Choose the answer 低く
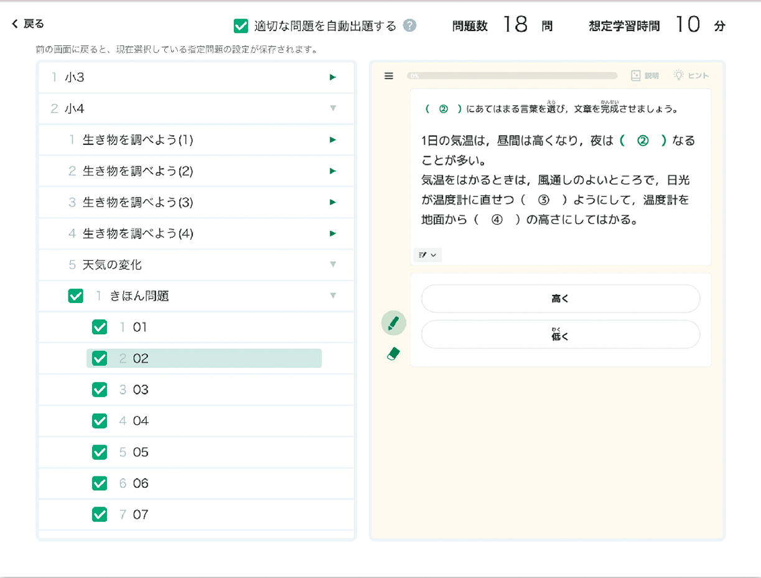This screenshot has height=578, width=761. coord(560,335)
